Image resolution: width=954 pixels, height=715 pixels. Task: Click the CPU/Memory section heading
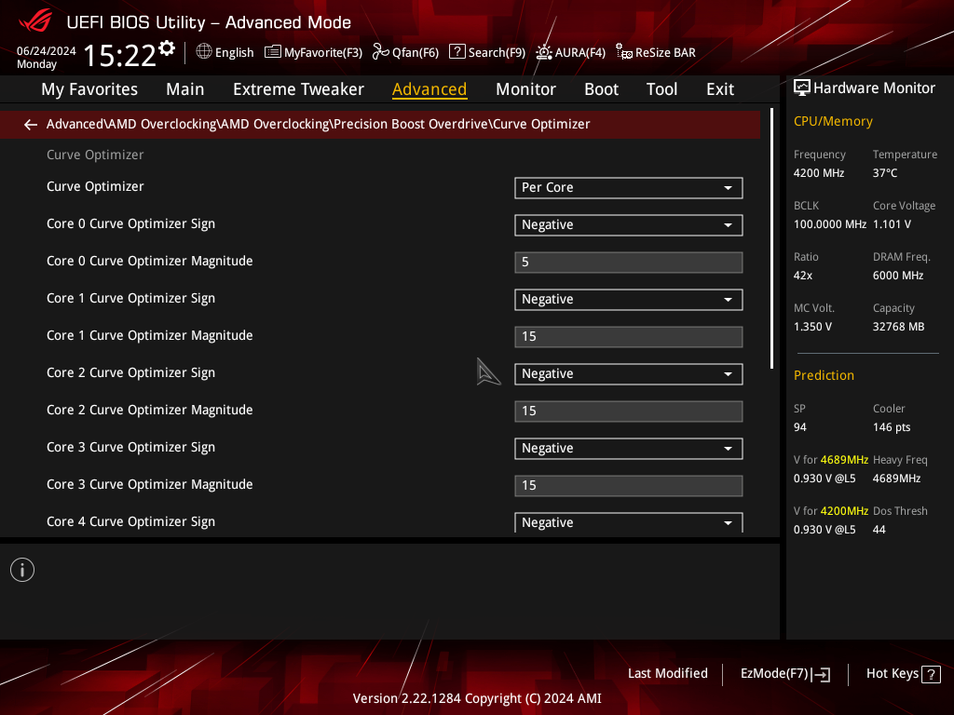click(833, 121)
